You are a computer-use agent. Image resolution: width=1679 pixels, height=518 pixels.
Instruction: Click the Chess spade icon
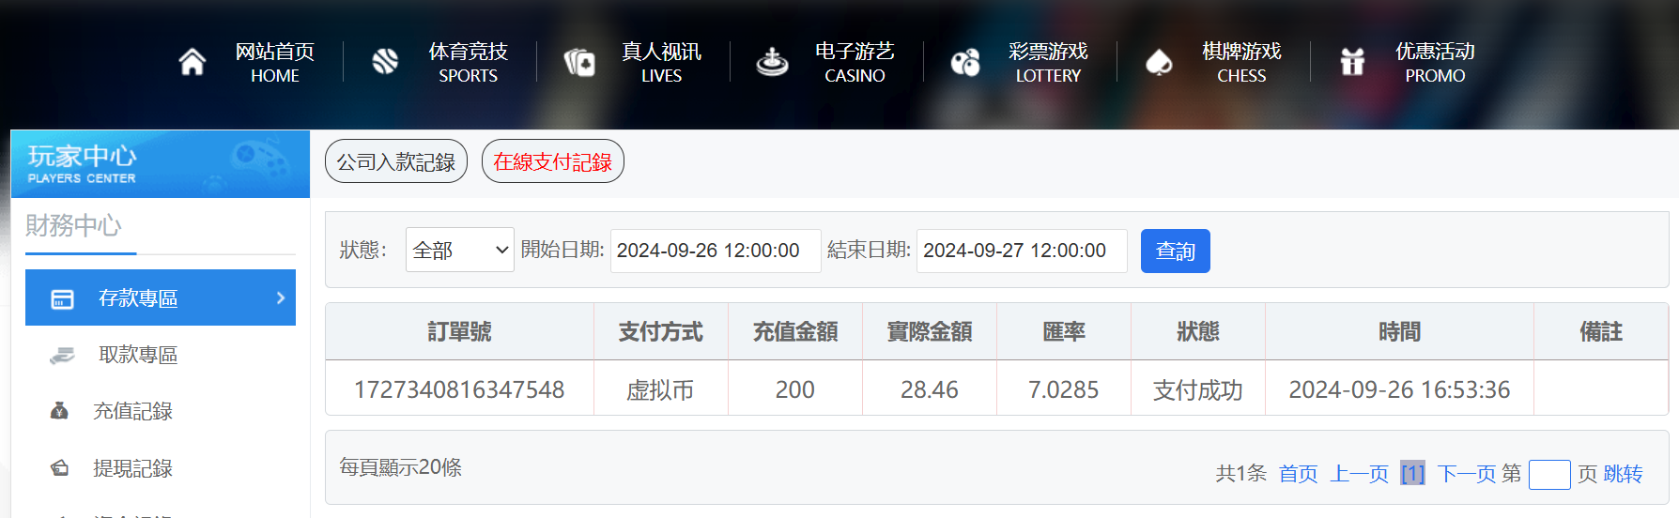point(1159,63)
